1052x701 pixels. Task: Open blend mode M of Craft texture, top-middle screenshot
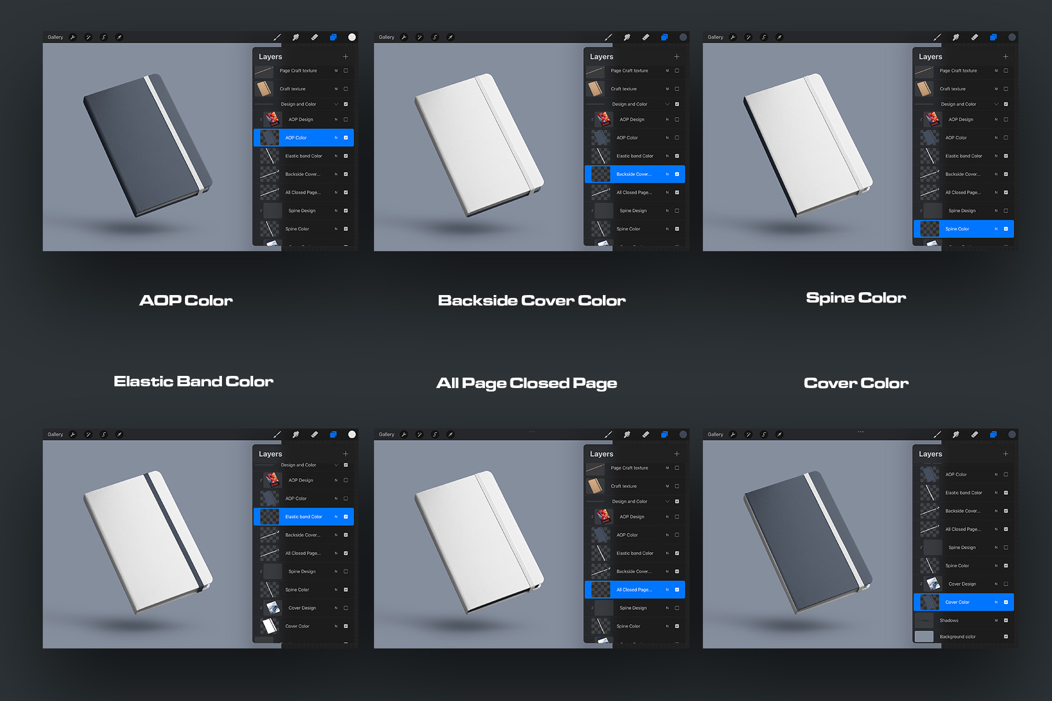[667, 89]
